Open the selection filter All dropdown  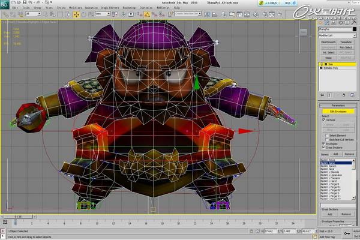tap(33, 14)
